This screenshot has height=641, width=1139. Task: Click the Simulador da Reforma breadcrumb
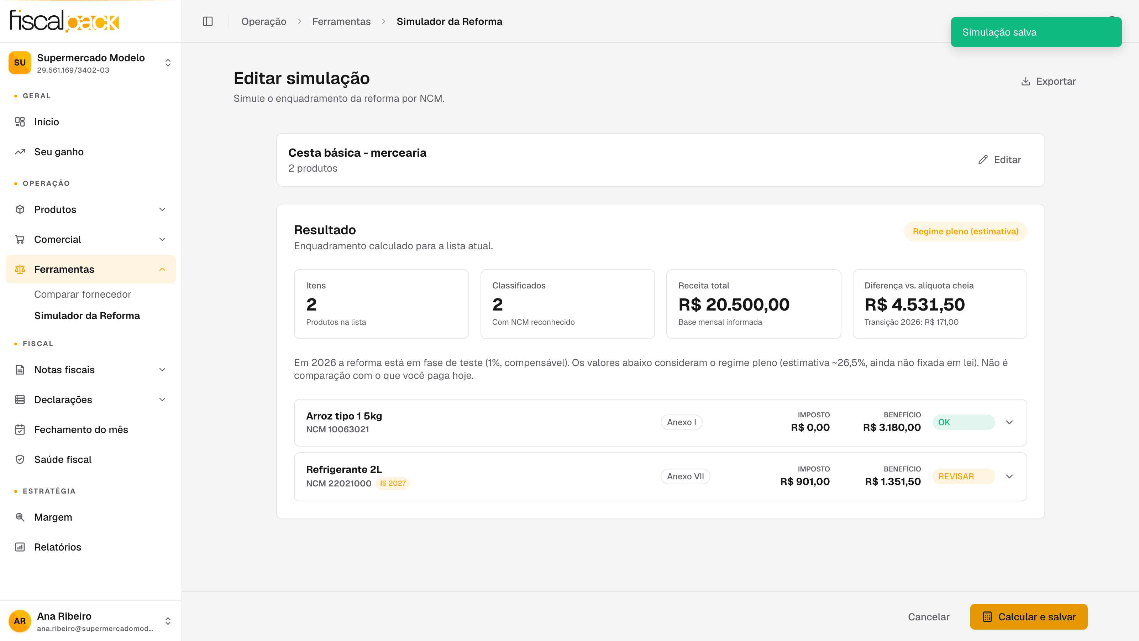pos(449,21)
